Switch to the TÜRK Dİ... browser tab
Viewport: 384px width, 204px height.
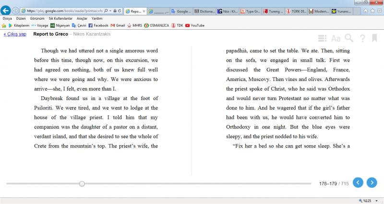[296, 11]
